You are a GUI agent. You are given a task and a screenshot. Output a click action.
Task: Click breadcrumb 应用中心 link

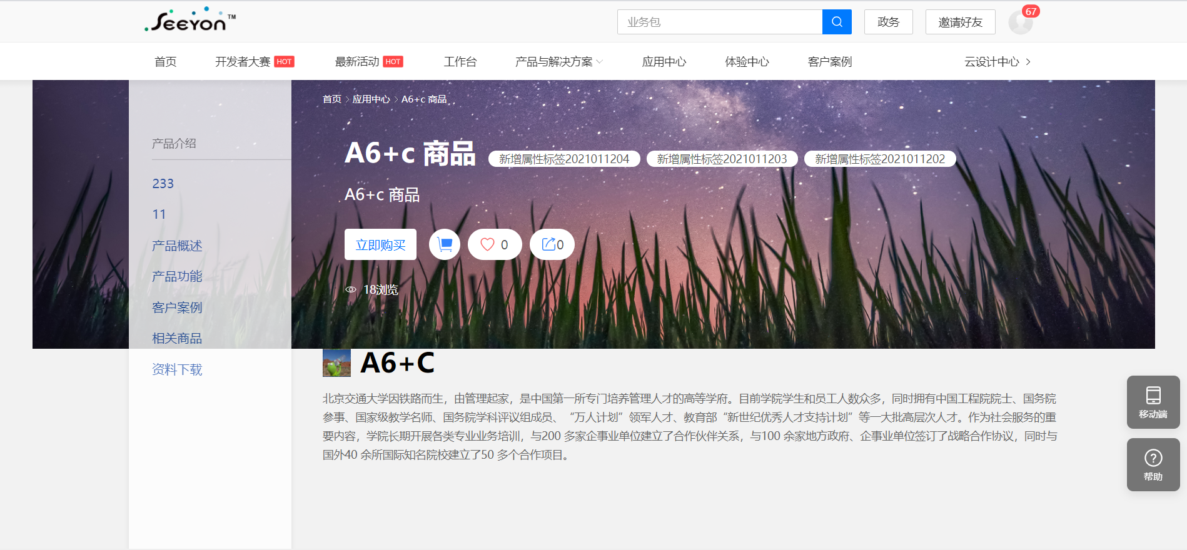point(371,99)
